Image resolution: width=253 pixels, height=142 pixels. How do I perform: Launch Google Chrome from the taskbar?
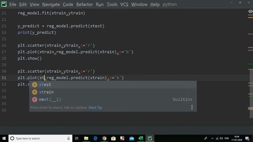(x=104, y=138)
